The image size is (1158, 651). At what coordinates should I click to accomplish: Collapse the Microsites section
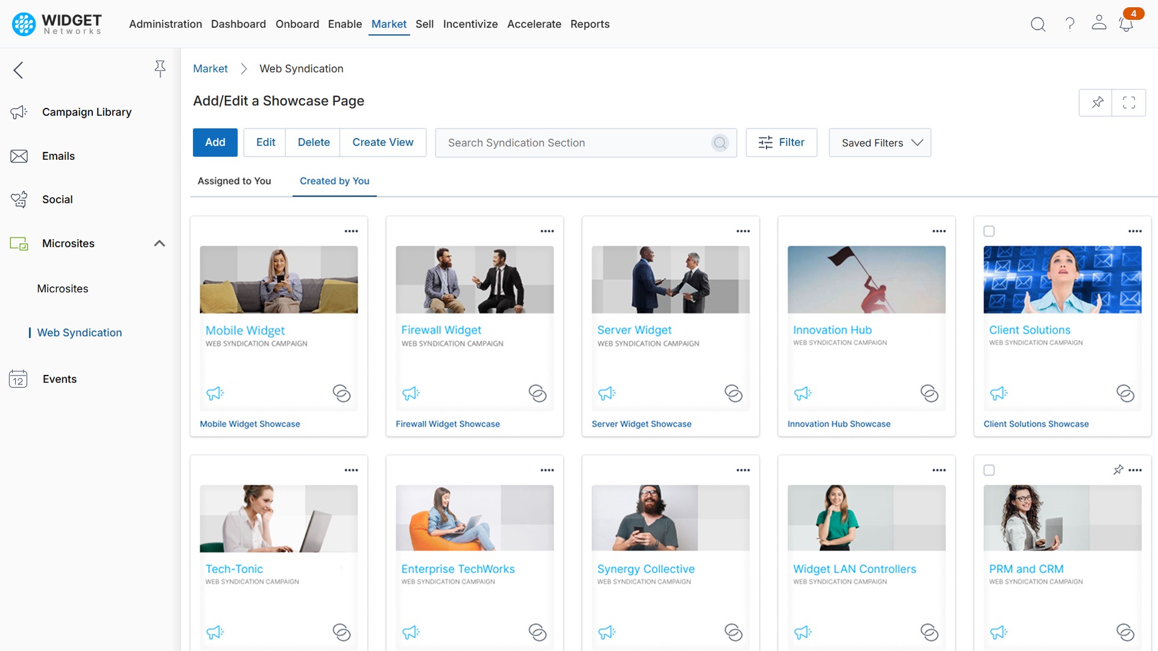point(159,244)
